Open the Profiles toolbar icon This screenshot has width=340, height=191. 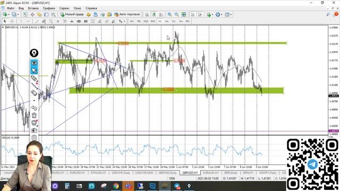14,14
